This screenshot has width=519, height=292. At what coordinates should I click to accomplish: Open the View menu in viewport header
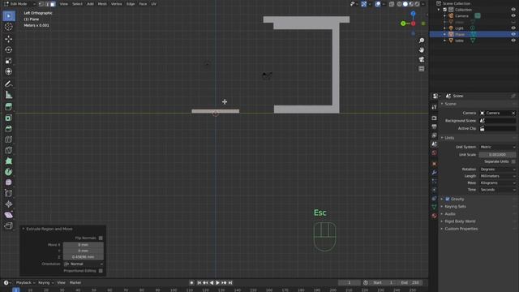[x=63, y=4]
